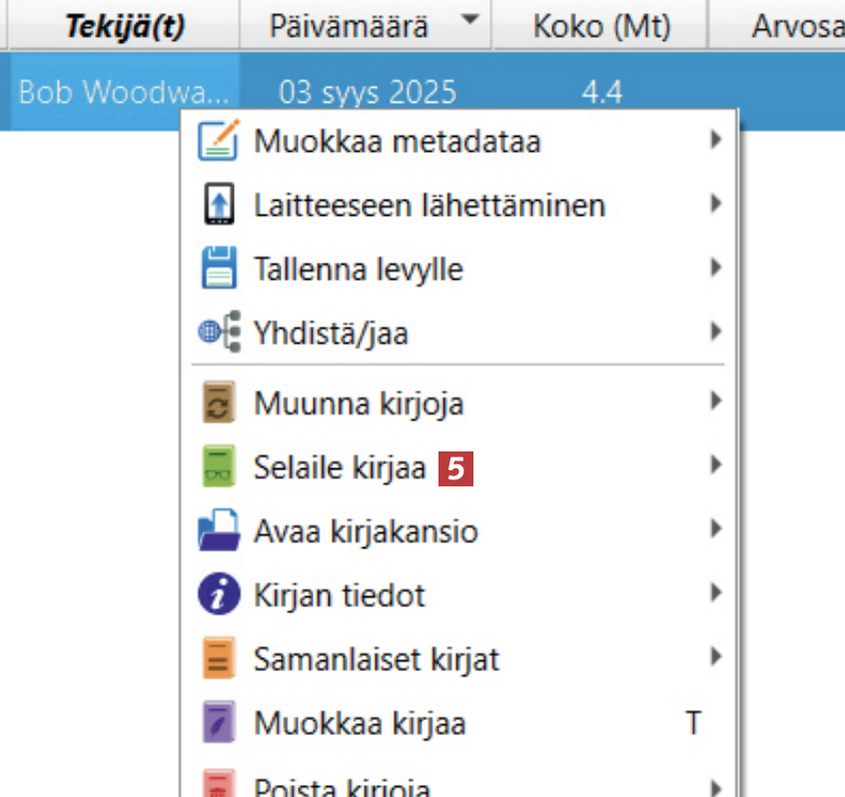This screenshot has height=797, width=845.
Task: Click the Tallenna levylle floppy disk icon
Action: point(219,268)
